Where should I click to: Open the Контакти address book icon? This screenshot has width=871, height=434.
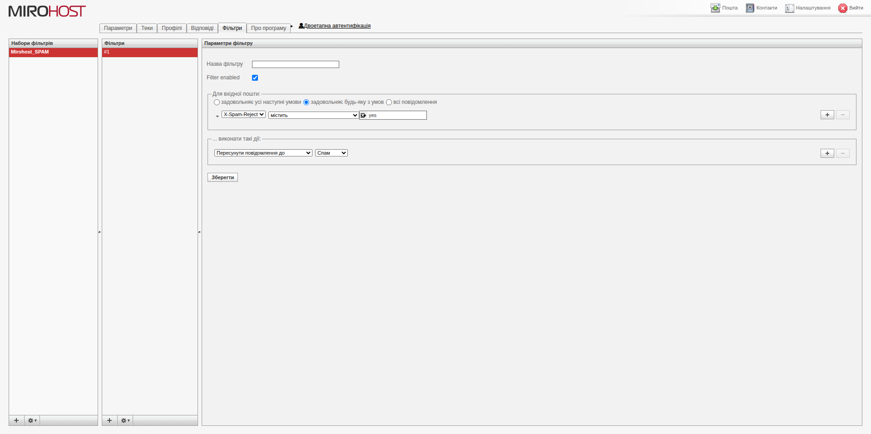tap(750, 8)
